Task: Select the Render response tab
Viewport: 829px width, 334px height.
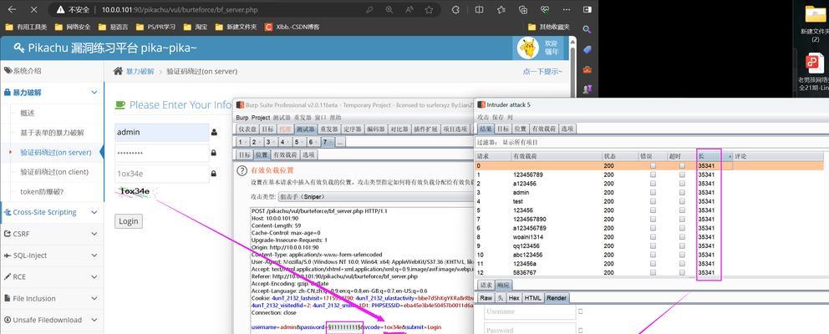Action: [556, 298]
